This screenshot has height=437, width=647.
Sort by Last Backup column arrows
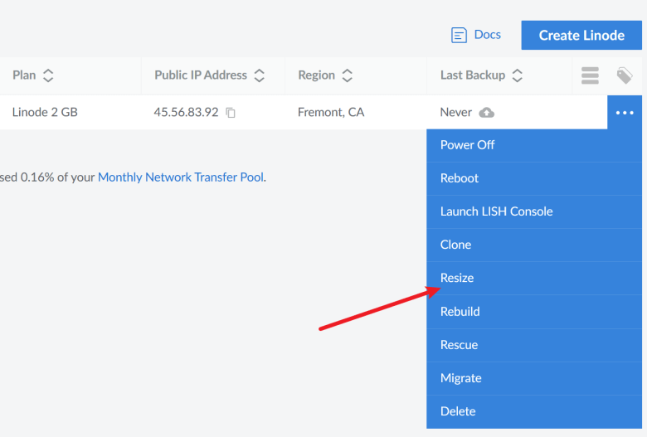pos(517,75)
